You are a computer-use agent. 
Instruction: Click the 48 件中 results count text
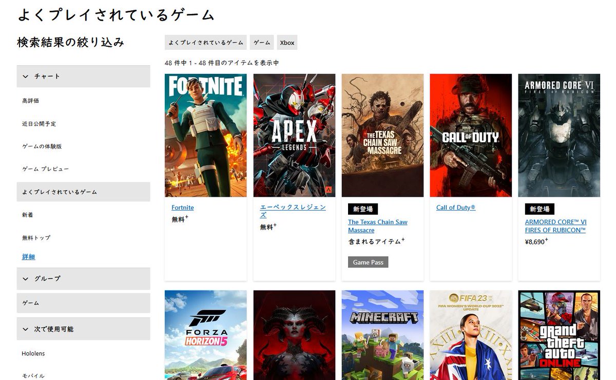tap(222, 63)
